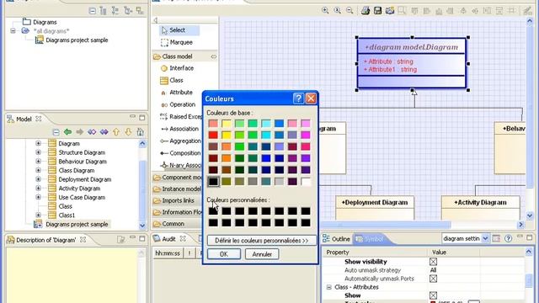This screenshot has height=303, width=539.
Task: Close the Couleurs dialog
Action: pyautogui.click(x=311, y=98)
